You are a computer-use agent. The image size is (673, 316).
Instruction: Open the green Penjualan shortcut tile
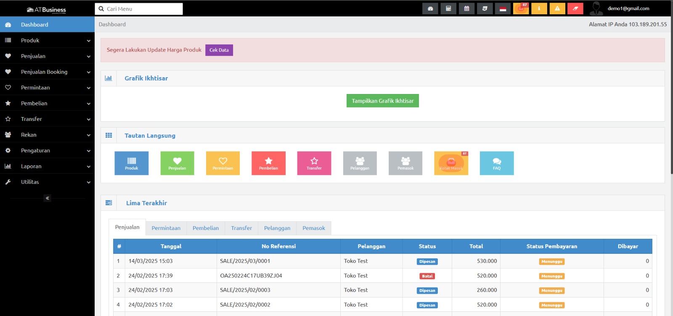tap(177, 163)
